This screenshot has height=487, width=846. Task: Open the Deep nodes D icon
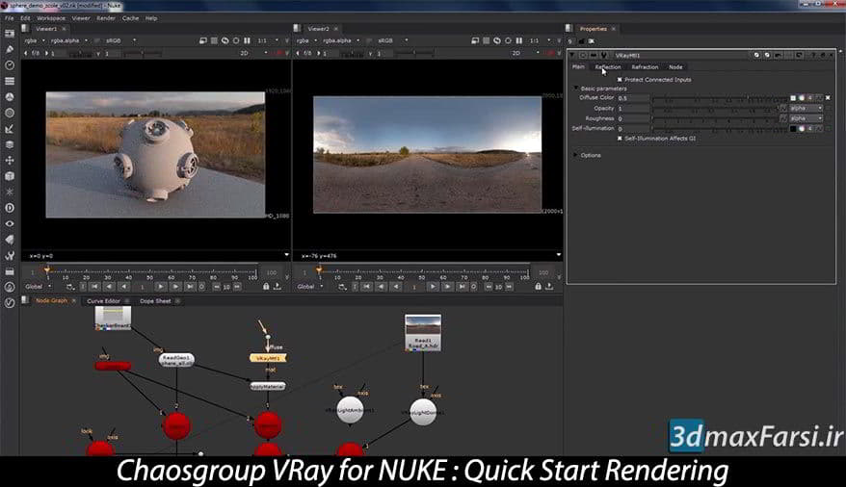[x=10, y=208]
